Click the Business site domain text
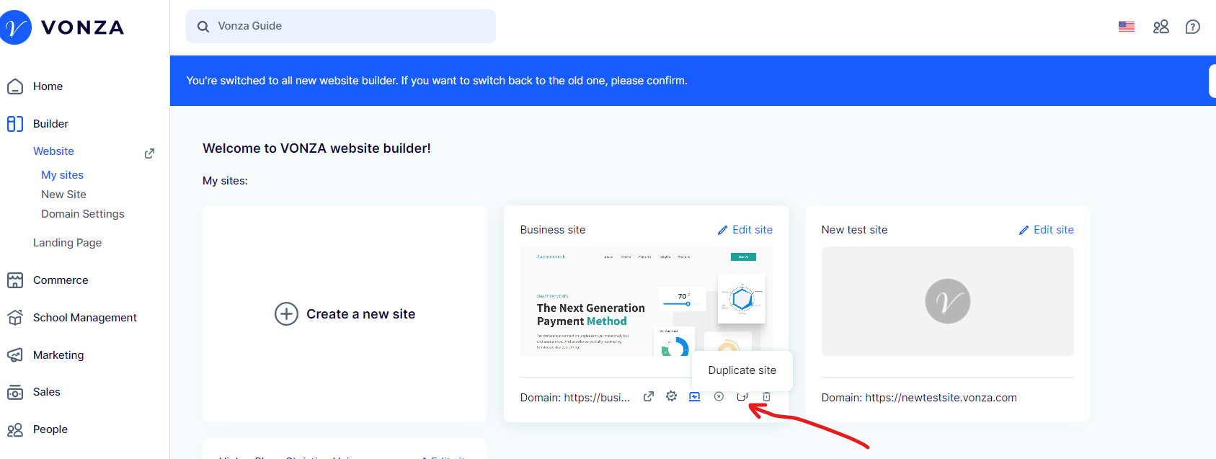 575,398
